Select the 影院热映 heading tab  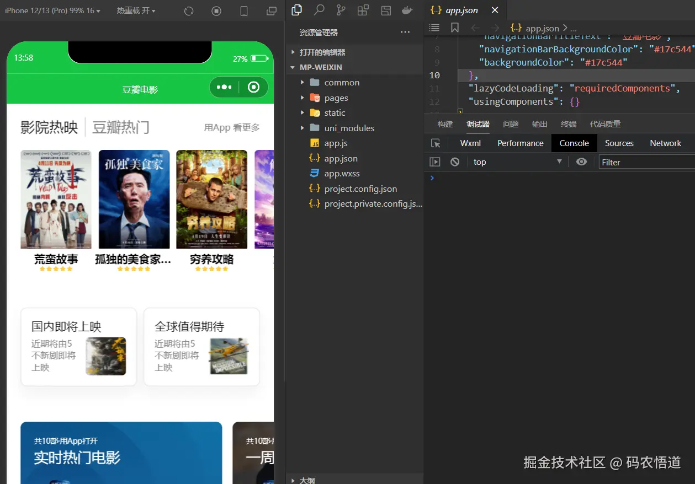tap(49, 127)
